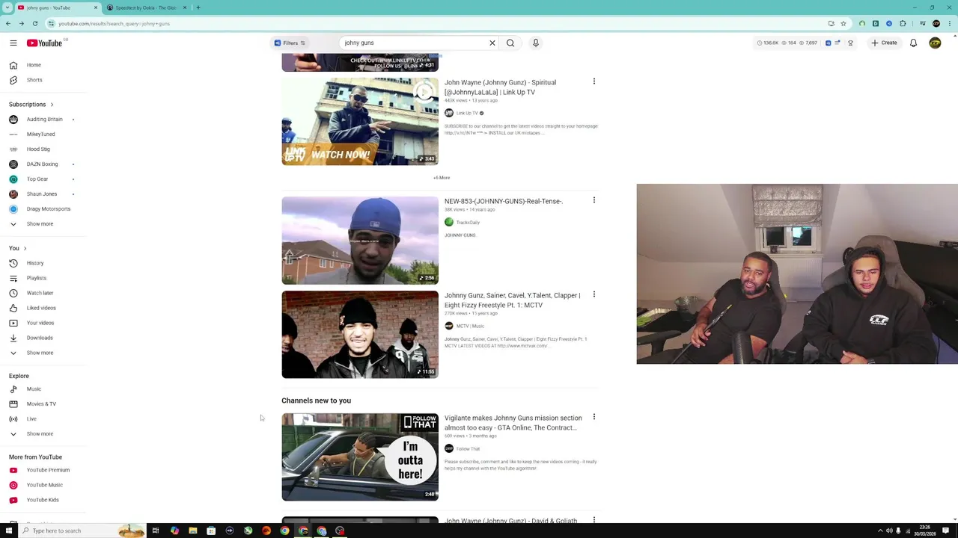
Task: Visit the MCTV Music channel link
Action: click(x=470, y=327)
